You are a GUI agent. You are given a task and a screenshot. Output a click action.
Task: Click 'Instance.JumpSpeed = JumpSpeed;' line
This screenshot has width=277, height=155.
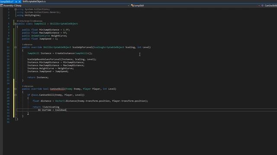tap(48, 71)
